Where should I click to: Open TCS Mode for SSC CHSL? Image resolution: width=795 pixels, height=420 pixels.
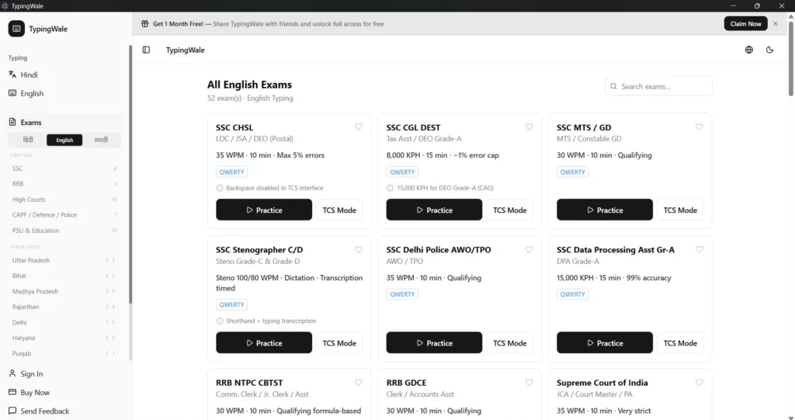click(x=339, y=210)
